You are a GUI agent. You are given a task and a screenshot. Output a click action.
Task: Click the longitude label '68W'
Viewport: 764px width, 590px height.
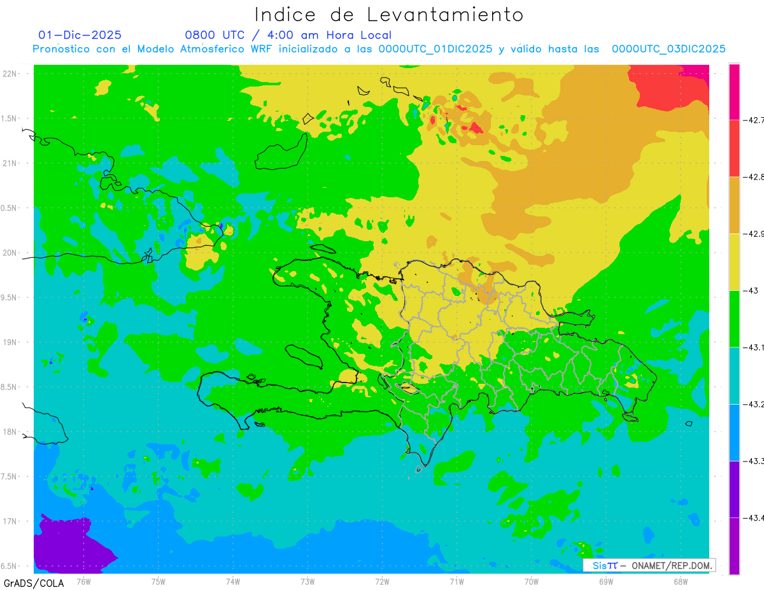681,582
